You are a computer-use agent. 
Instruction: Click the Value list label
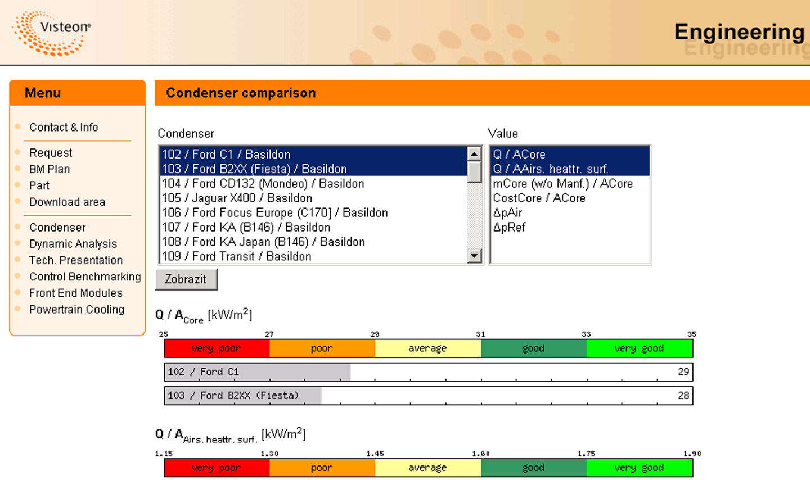[x=503, y=134]
